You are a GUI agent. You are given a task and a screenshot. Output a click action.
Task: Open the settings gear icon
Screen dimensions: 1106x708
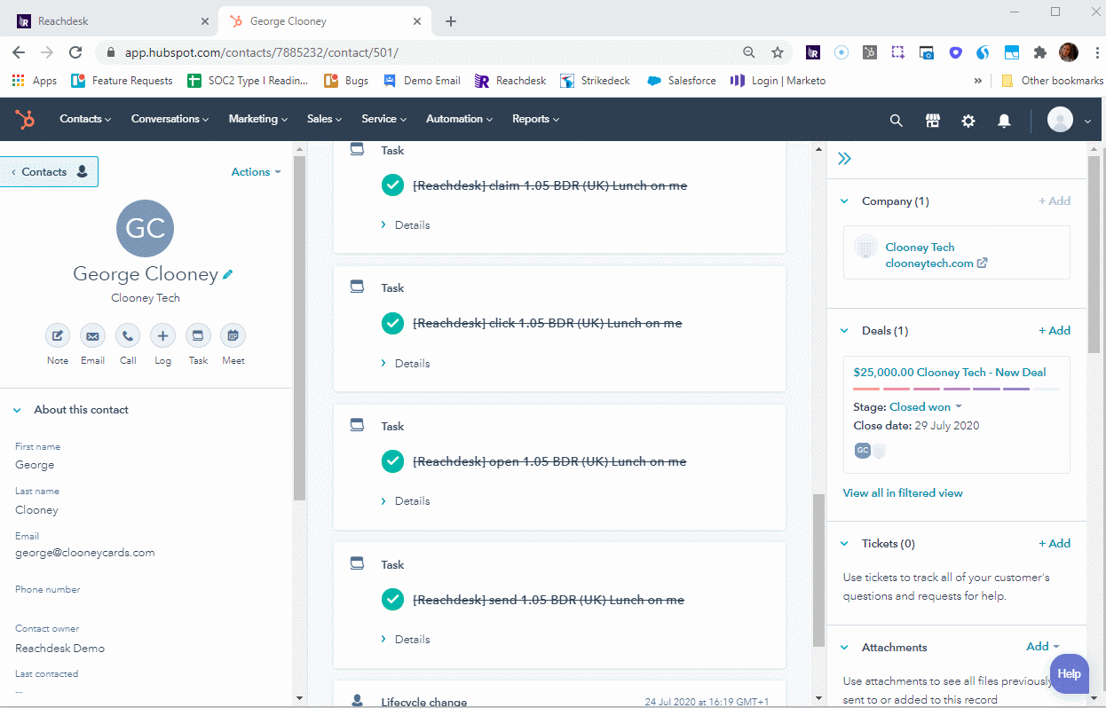[x=968, y=120]
